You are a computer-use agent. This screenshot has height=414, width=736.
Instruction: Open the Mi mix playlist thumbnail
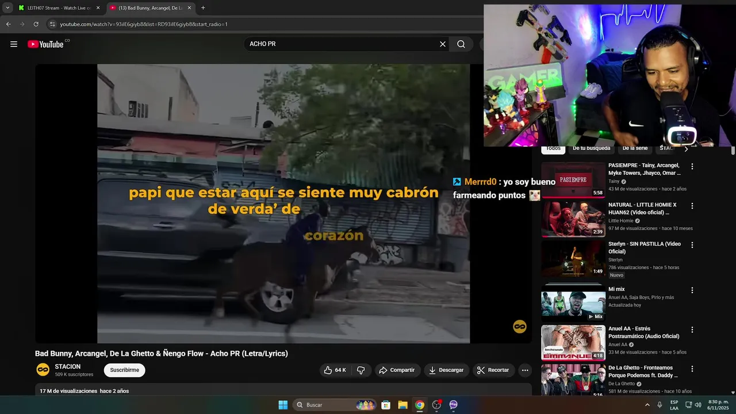tap(573, 303)
